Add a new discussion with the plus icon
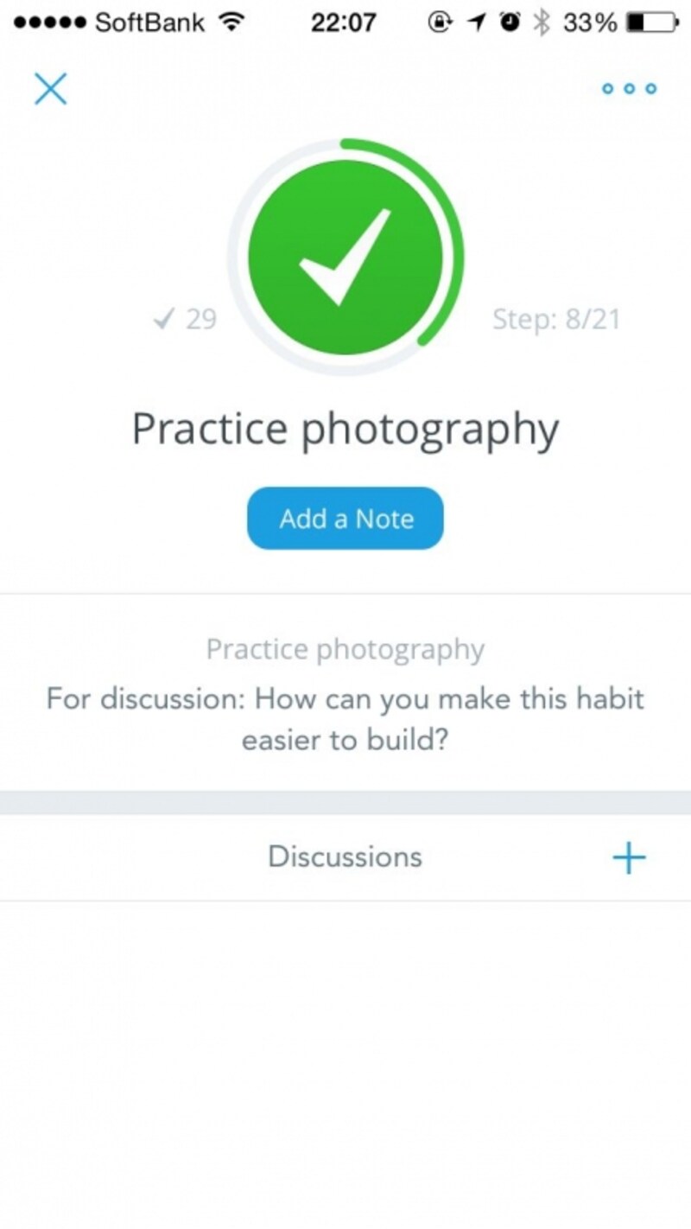This screenshot has height=1229, width=691. pos(629,857)
